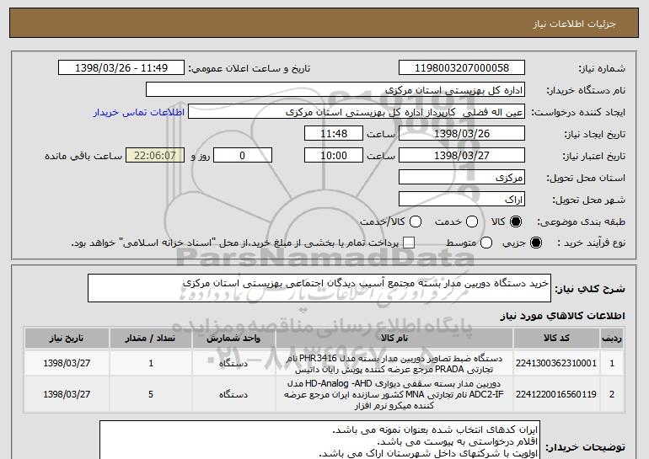Click the validity time field 10:00
Screen dimensions: 649x459
[x=334, y=156]
